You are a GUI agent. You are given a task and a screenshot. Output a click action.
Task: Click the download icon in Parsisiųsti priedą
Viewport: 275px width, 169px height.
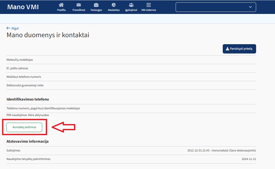coord(227,49)
